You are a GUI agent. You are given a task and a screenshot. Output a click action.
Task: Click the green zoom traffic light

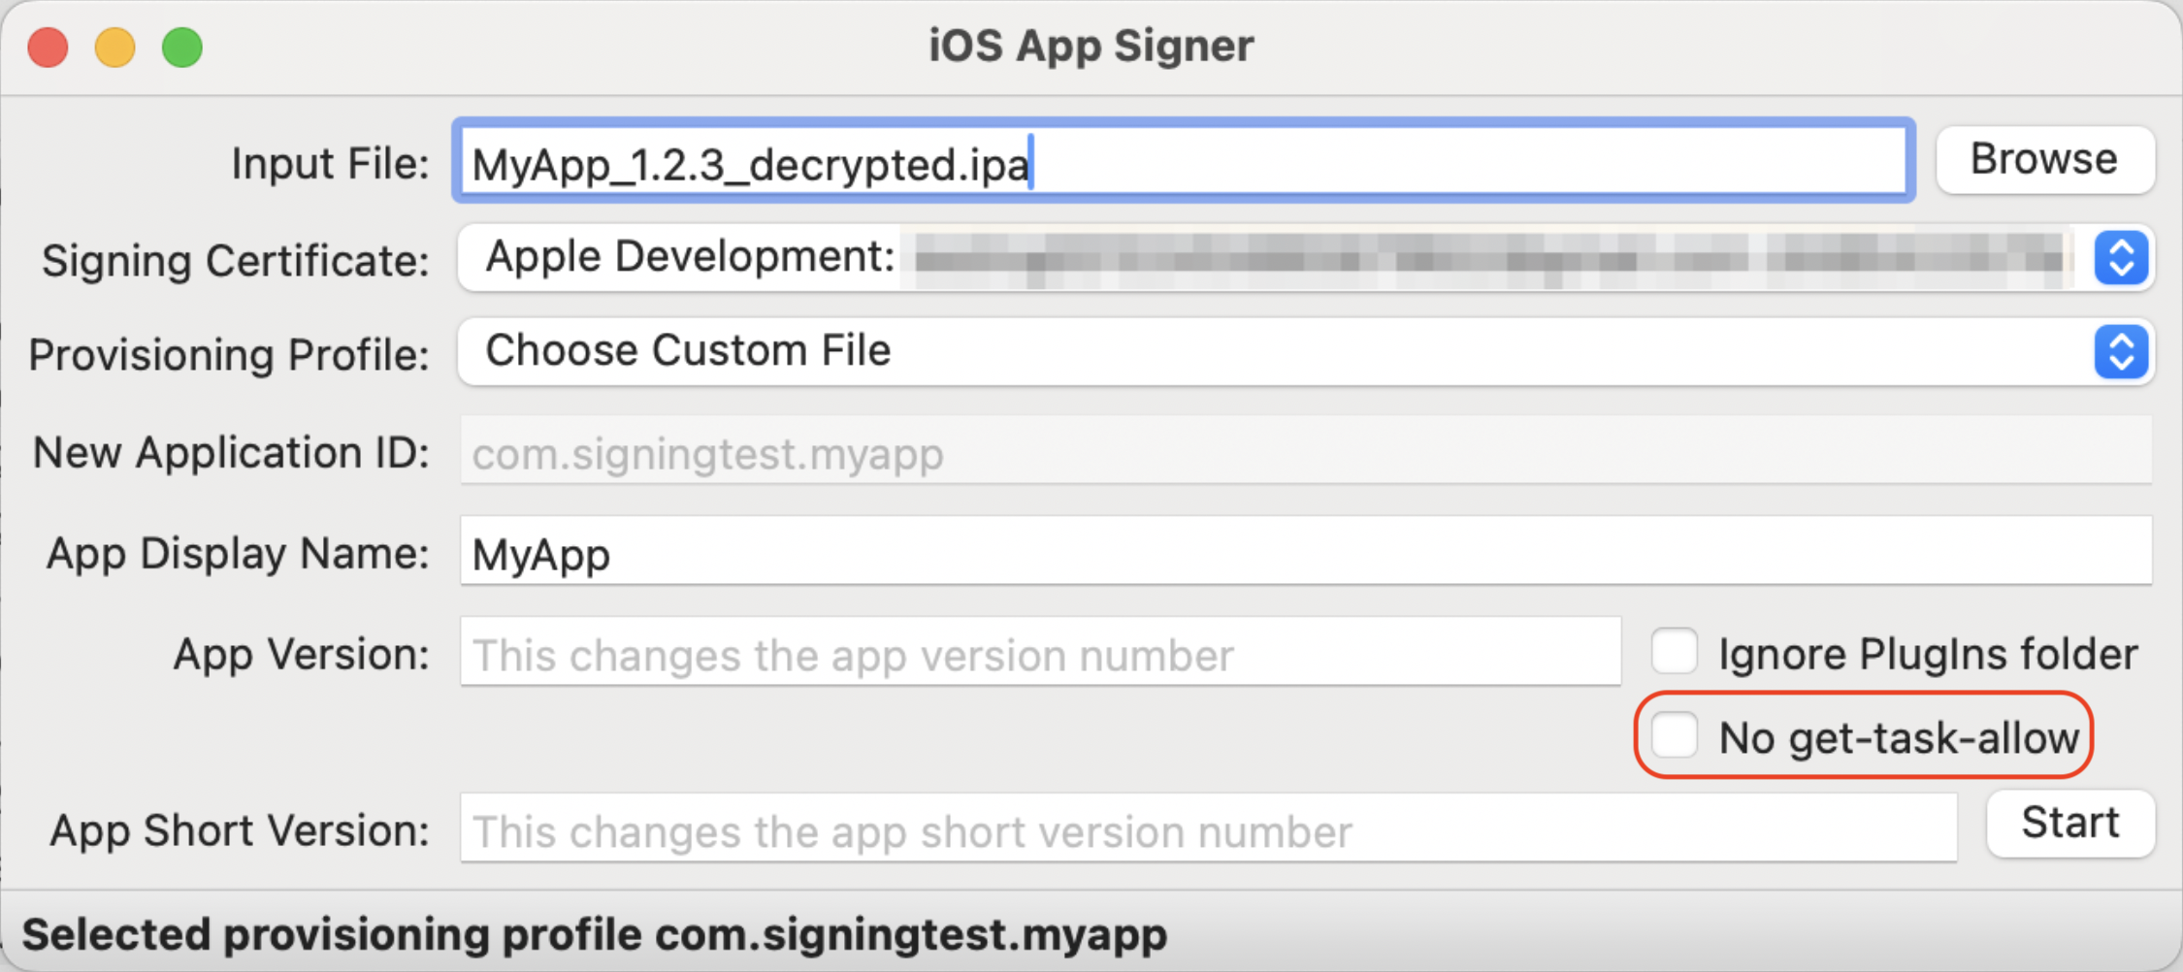point(182,46)
